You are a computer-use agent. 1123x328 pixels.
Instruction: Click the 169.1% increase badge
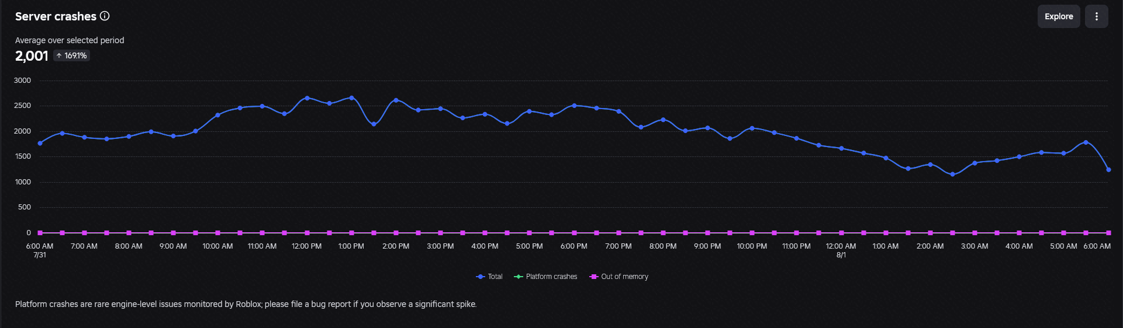pyautogui.click(x=72, y=55)
